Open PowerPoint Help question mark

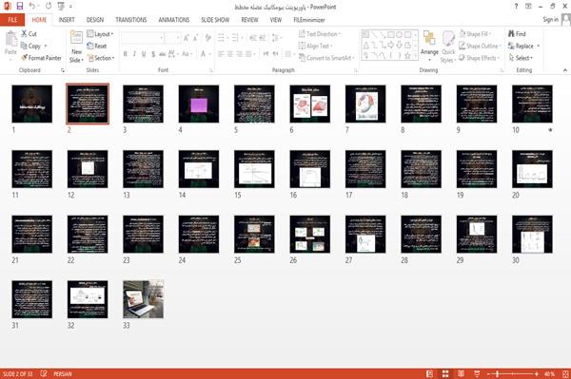pos(516,7)
